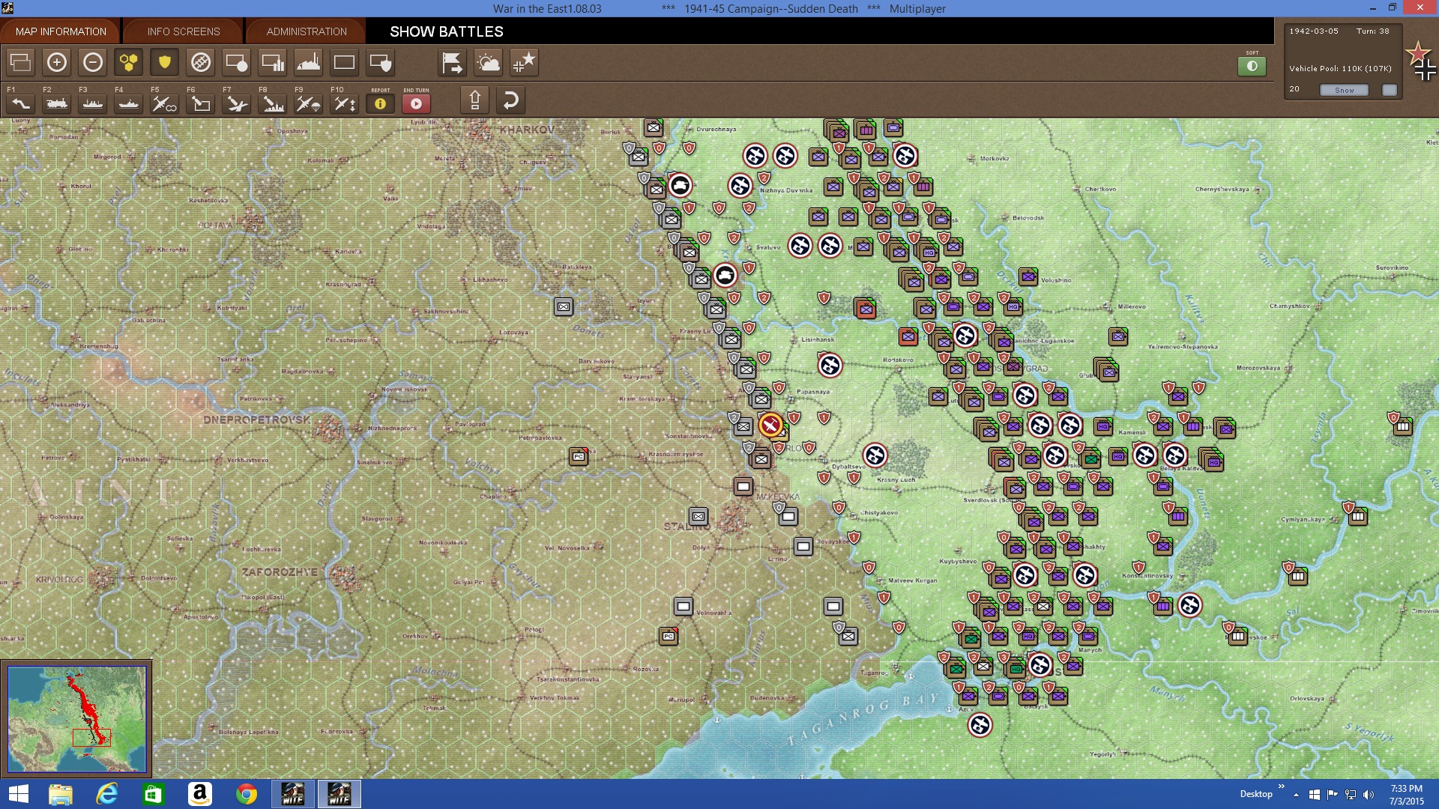Launch Internet Explorer from the taskbar
Screen dimensions: 1439x809
tap(107, 794)
